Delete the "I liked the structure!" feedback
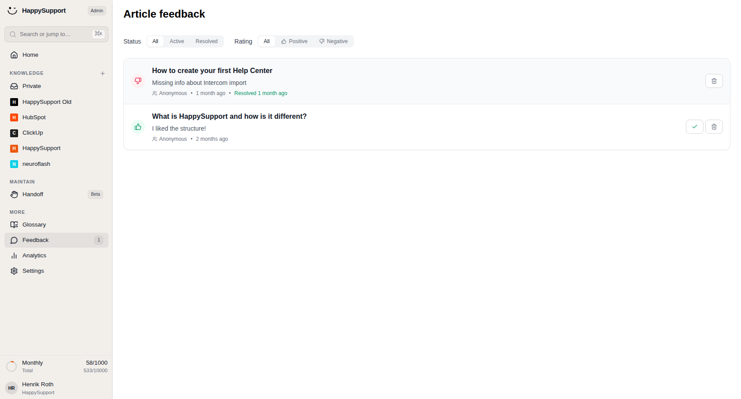The width and height of the screenshot is (741, 399). point(714,127)
